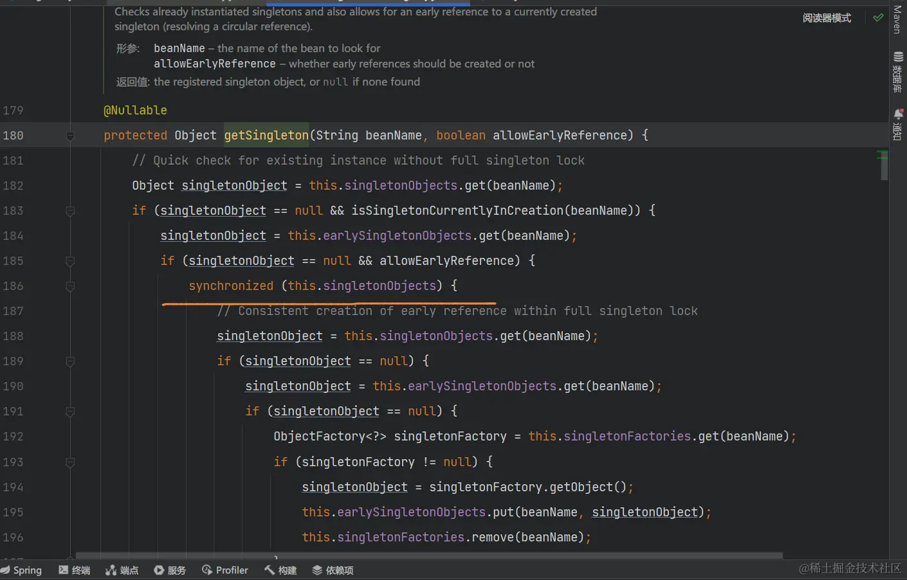The height and width of the screenshot is (580, 907).
Task: Click the green inspection checkmark icon
Action: [878, 17]
